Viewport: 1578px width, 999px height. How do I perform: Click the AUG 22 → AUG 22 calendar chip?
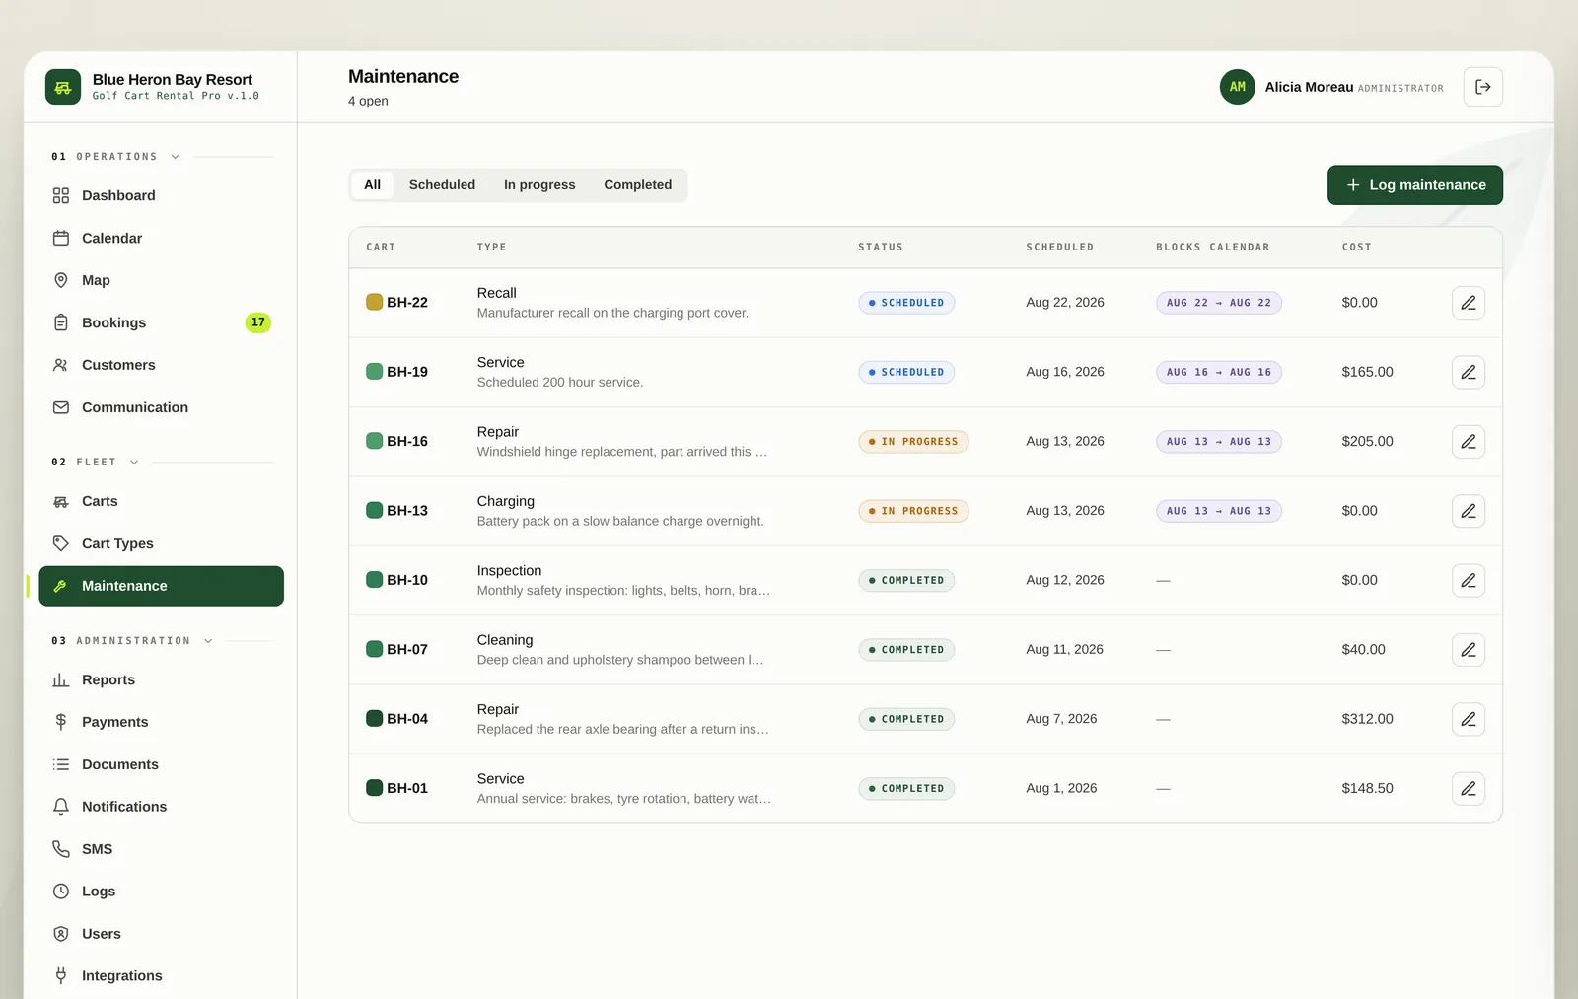[1219, 303]
